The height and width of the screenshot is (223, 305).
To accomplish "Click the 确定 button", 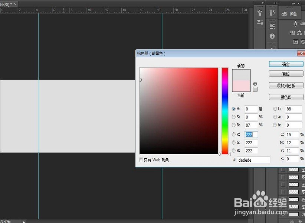I will 286,64.
